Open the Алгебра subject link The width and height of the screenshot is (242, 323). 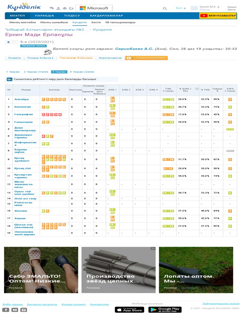pyautogui.click(x=21, y=99)
